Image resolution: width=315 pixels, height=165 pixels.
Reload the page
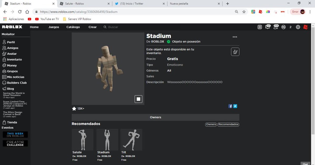[20, 12]
